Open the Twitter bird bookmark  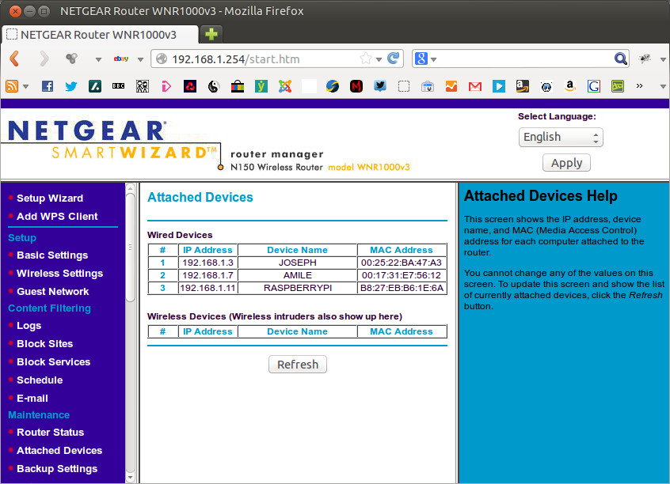click(71, 86)
